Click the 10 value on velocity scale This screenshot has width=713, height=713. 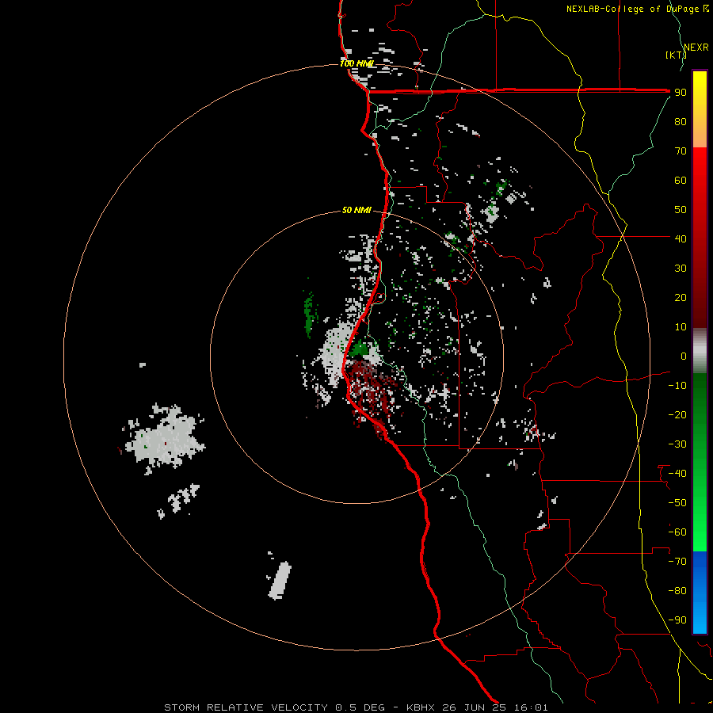point(681,327)
